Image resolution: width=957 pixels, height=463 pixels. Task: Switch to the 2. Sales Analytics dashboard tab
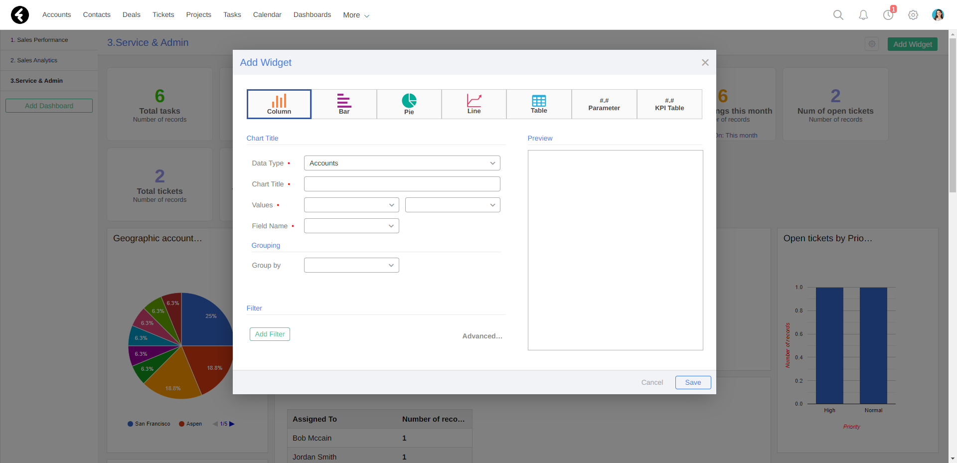[x=34, y=60]
